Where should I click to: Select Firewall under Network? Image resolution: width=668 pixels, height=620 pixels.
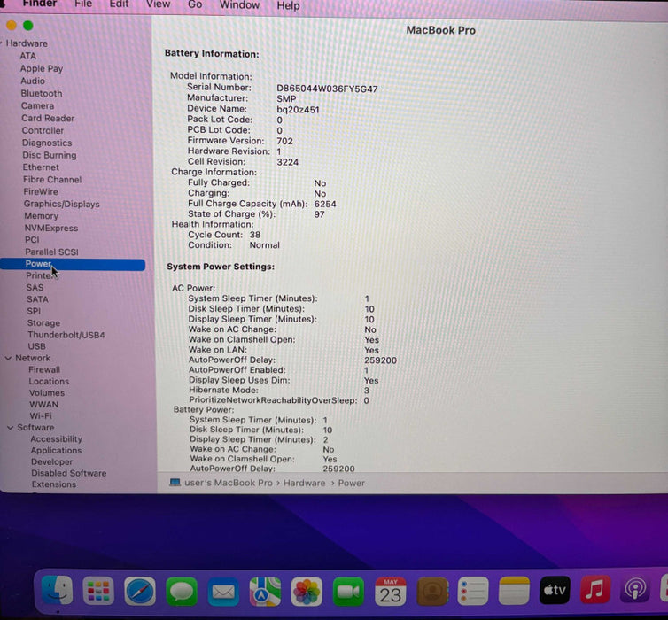pos(44,369)
